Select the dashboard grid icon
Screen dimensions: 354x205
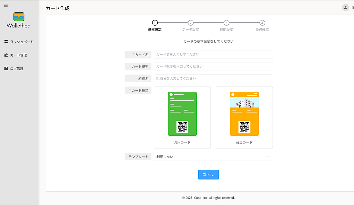pos(6,42)
